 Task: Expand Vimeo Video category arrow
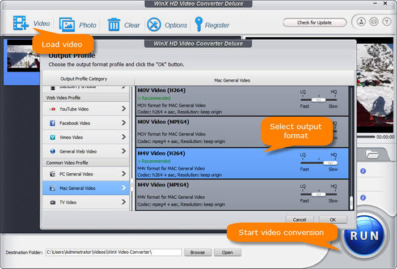(x=123, y=137)
